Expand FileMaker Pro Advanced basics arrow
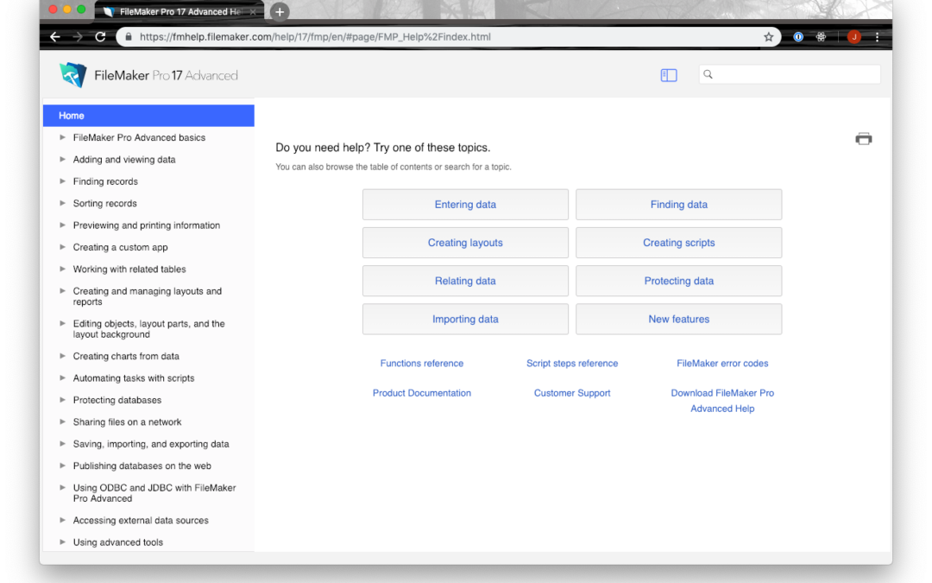The image size is (932, 583). (x=62, y=137)
